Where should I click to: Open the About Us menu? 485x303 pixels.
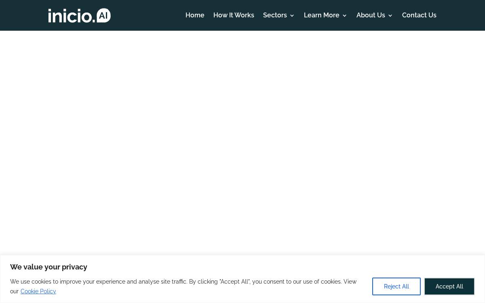tap(371, 15)
